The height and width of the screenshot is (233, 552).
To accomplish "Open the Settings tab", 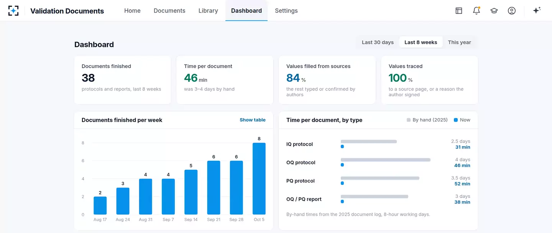I will point(286,11).
